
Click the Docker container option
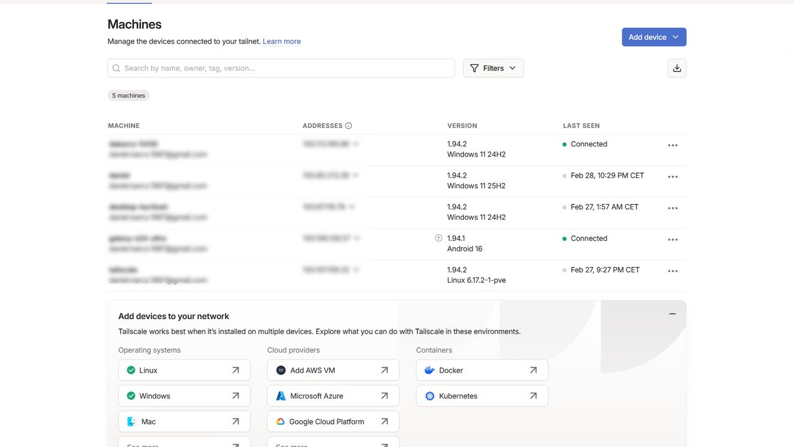point(482,370)
